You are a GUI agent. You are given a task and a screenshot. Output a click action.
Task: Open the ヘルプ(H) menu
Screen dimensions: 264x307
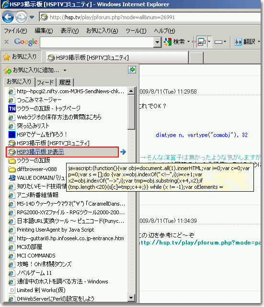[x=164, y=31]
